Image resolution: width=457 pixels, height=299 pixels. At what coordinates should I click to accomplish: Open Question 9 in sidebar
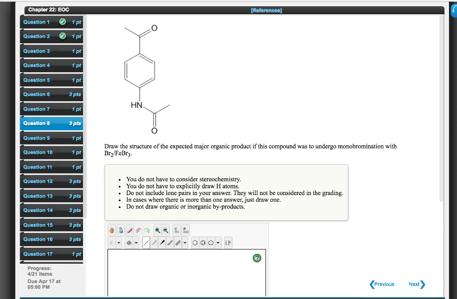(51, 138)
